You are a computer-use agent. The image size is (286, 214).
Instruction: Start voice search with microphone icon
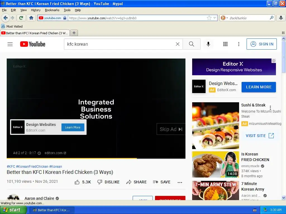208,44
